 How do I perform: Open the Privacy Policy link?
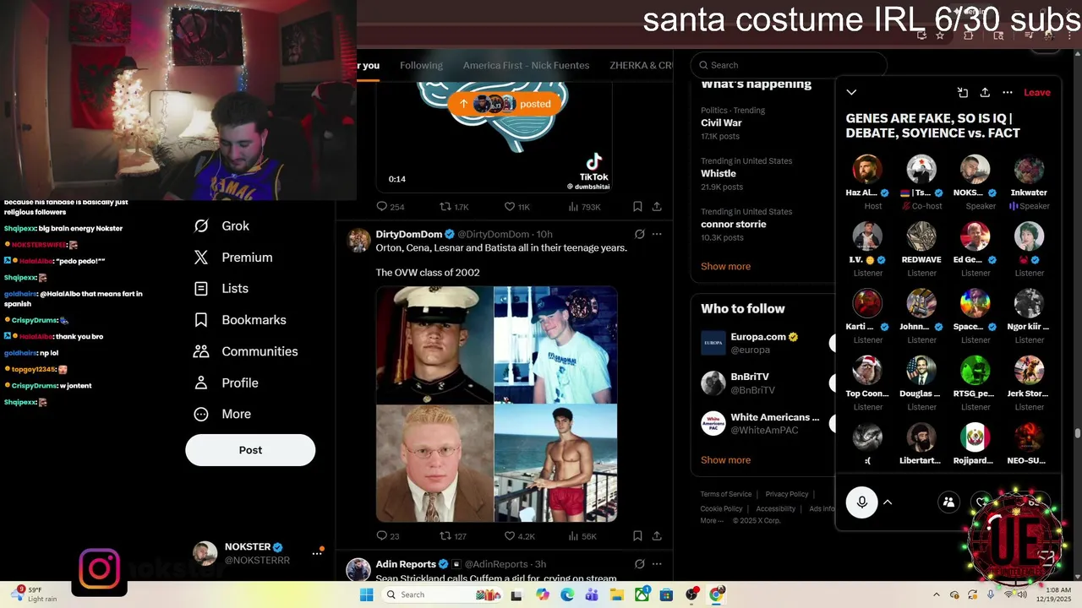[787, 494]
